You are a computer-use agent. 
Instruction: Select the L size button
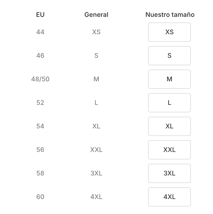pos(169,103)
